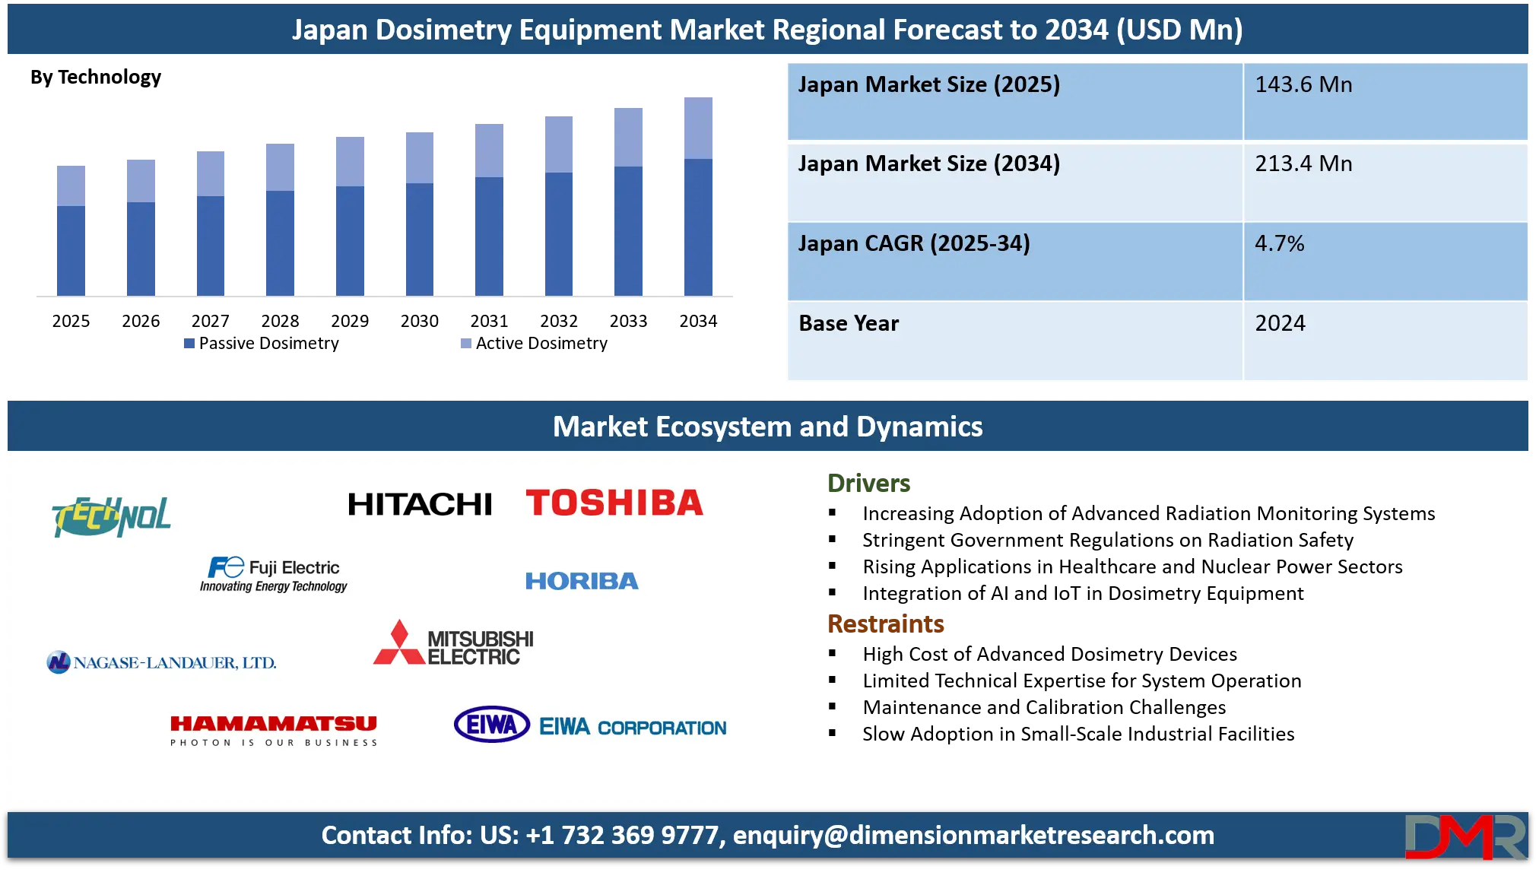This screenshot has height=879, width=1536.
Task: Expand the Drivers section
Action: (x=869, y=481)
